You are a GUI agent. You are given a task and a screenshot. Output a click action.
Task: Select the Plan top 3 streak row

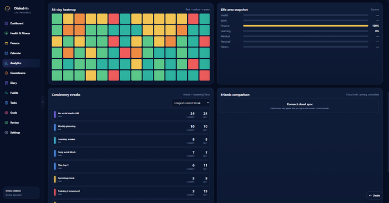[131, 166]
